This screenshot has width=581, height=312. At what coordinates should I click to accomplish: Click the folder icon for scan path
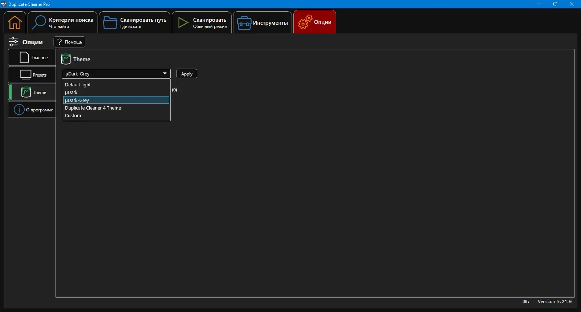(110, 22)
